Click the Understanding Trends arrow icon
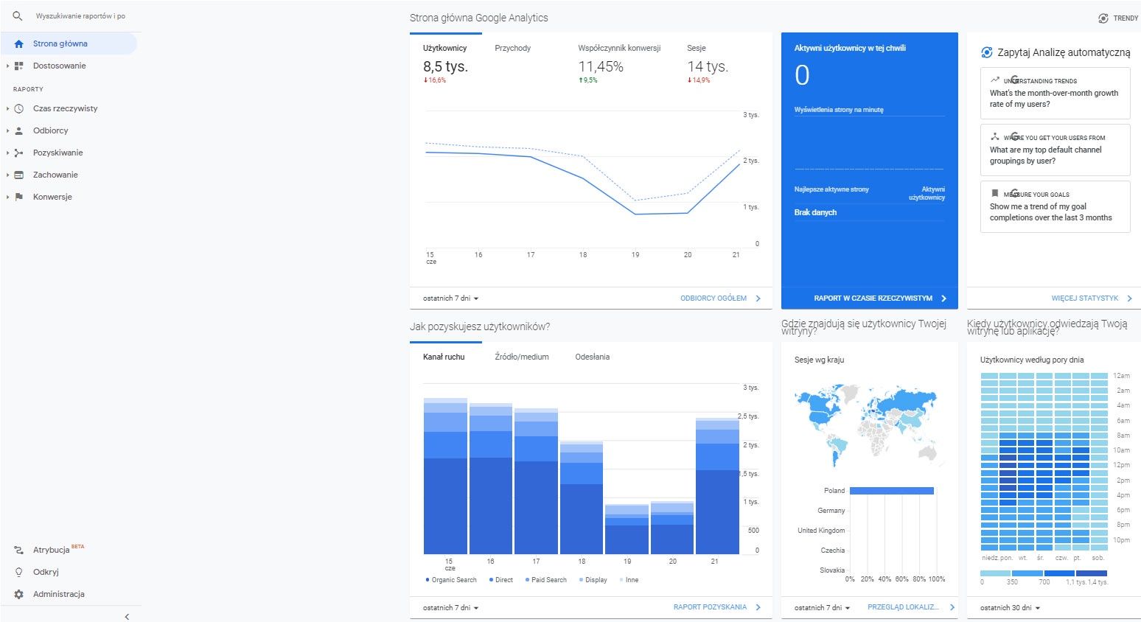 [995, 80]
